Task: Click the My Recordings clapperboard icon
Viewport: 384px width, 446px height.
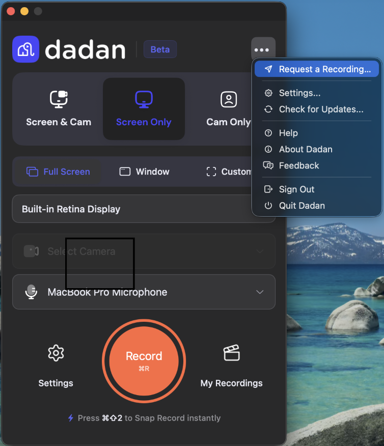Action: tap(232, 353)
